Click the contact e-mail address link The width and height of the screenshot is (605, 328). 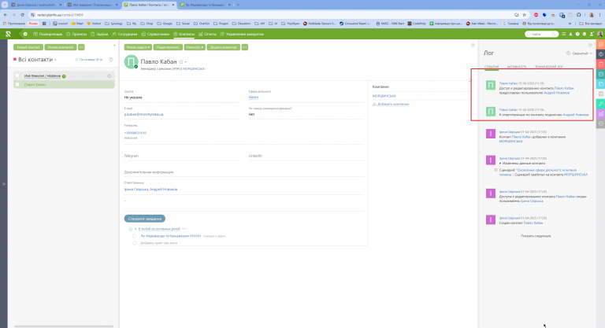coord(143,114)
